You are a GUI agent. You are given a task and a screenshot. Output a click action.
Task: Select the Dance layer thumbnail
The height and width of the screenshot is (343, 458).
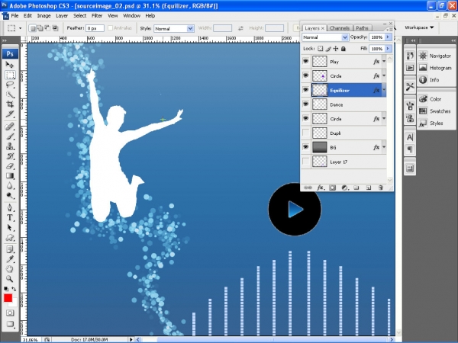[320, 104]
